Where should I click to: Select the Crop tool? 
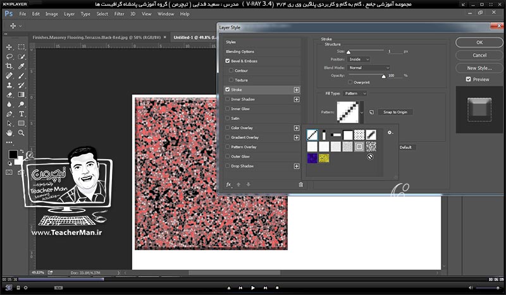9,66
